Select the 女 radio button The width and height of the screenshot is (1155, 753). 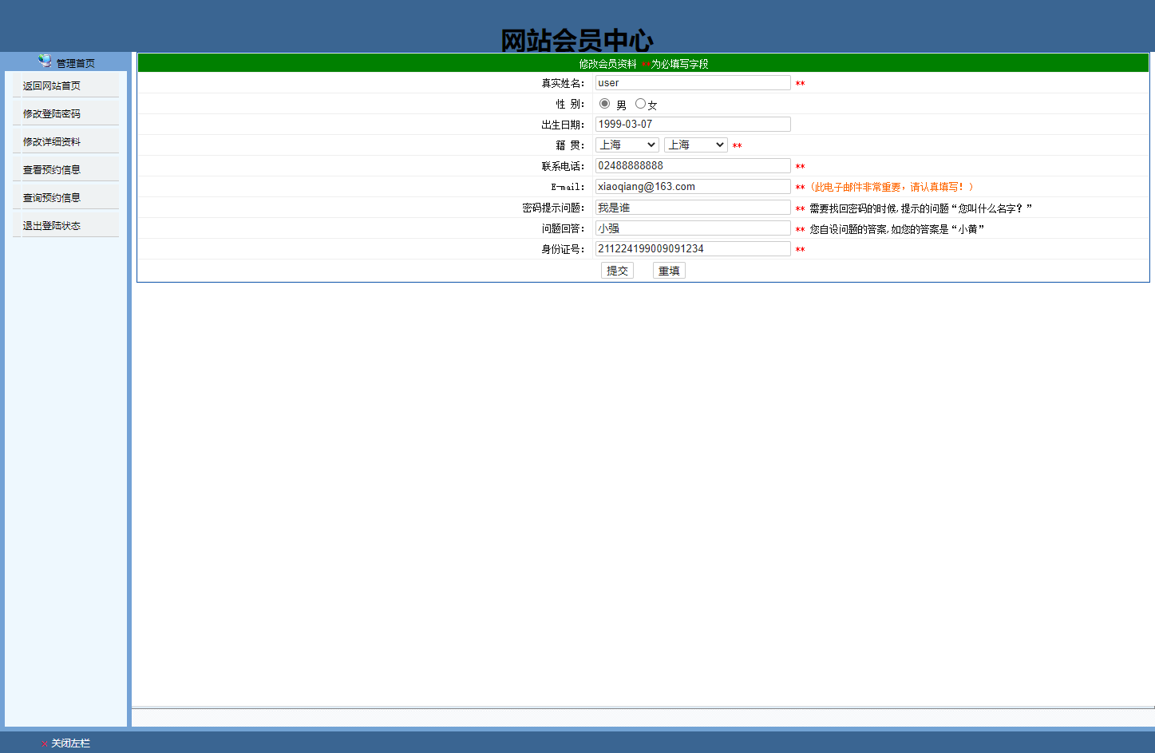click(x=640, y=104)
